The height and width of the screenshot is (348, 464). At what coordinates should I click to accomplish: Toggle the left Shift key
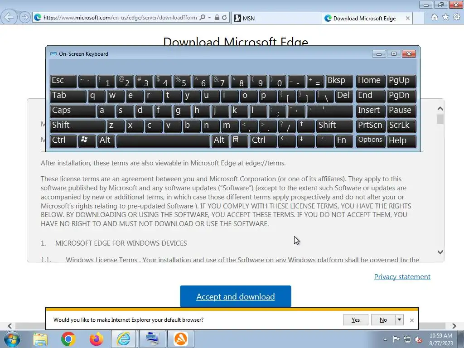[x=77, y=126]
